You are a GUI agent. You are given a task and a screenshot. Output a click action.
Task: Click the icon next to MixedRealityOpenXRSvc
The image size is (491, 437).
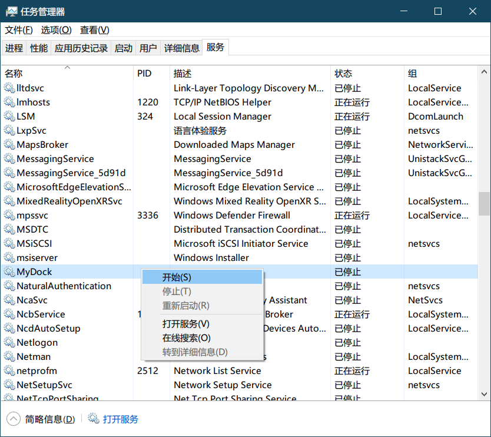pos(9,201)
